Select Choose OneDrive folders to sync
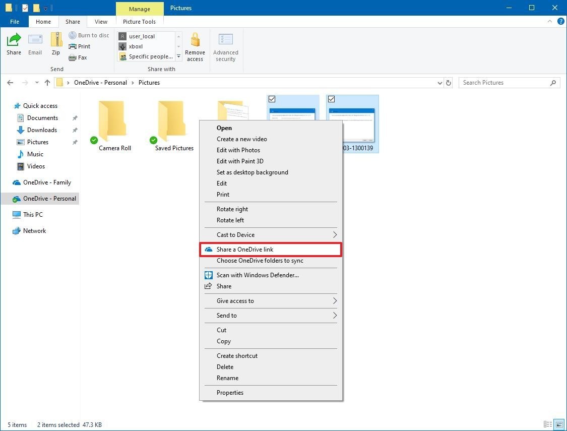 tap(271, 261)
